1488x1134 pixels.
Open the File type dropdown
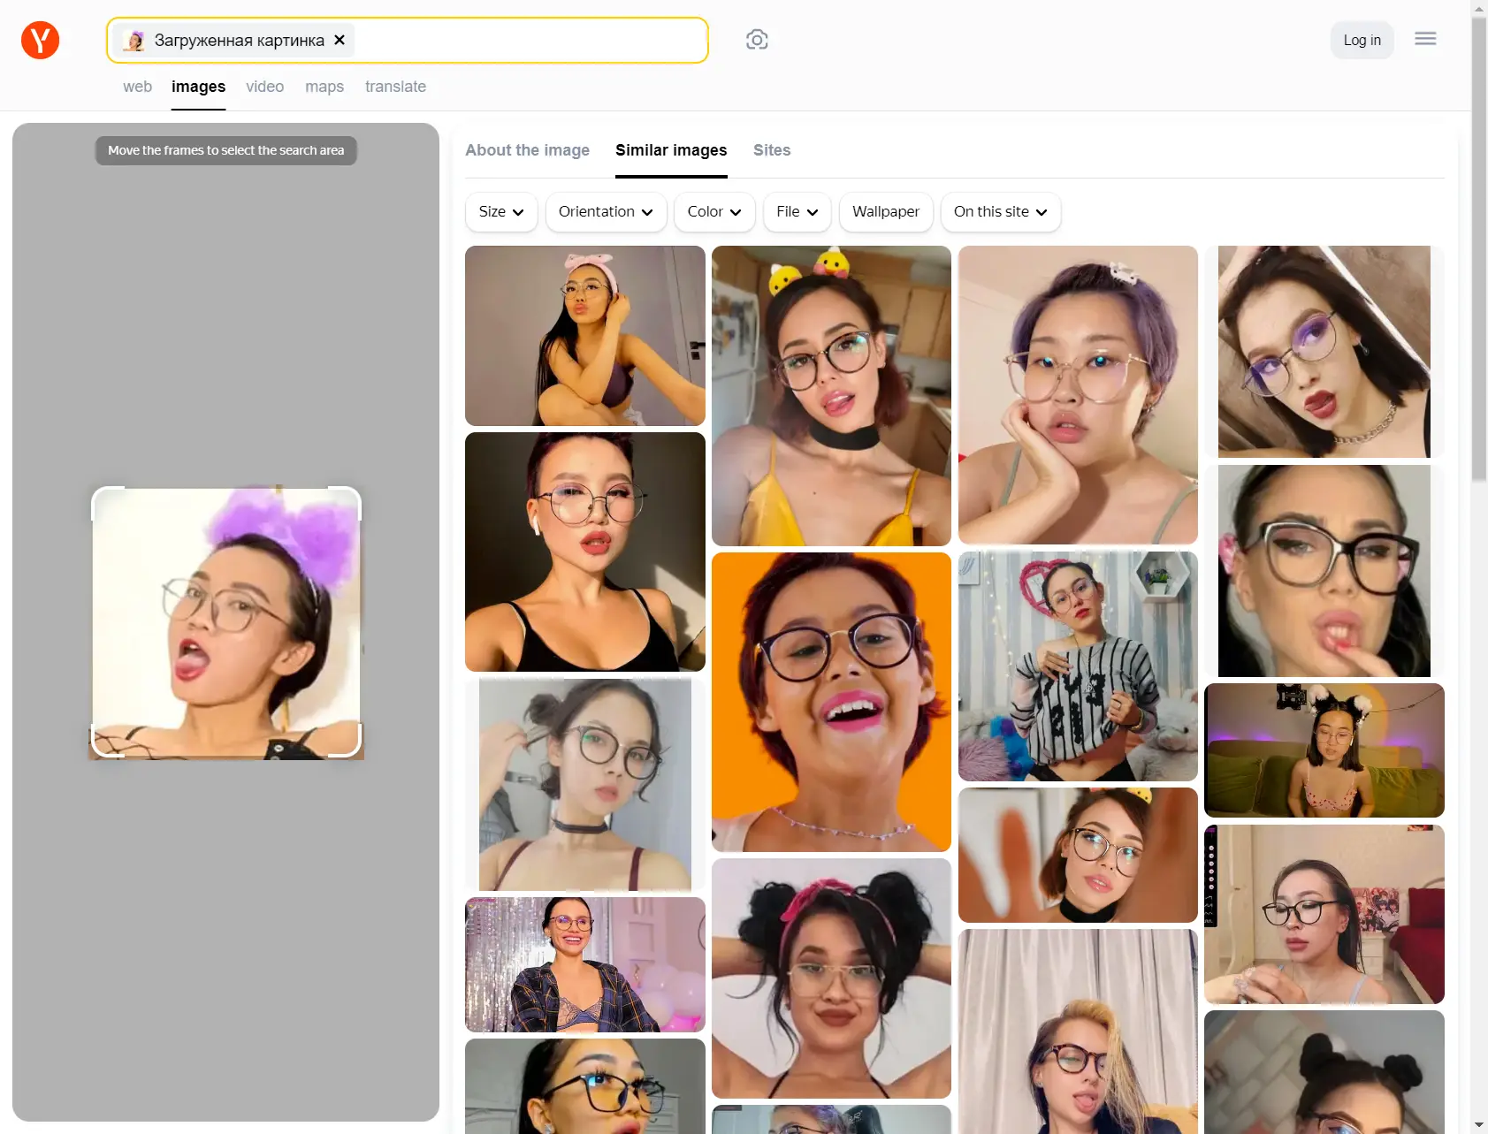pos(797,212)
